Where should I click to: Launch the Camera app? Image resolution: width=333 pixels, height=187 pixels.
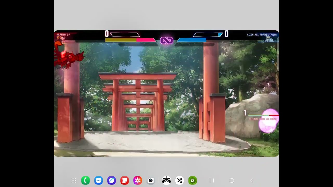(151, 181)
